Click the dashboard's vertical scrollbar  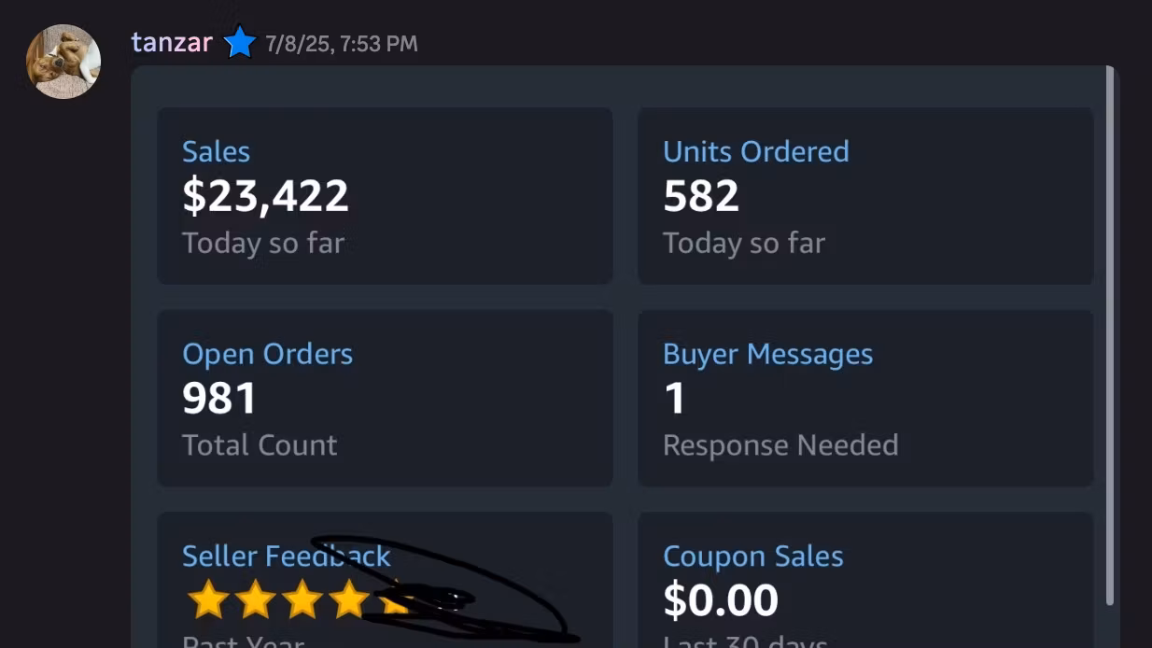click(1110, 336)
